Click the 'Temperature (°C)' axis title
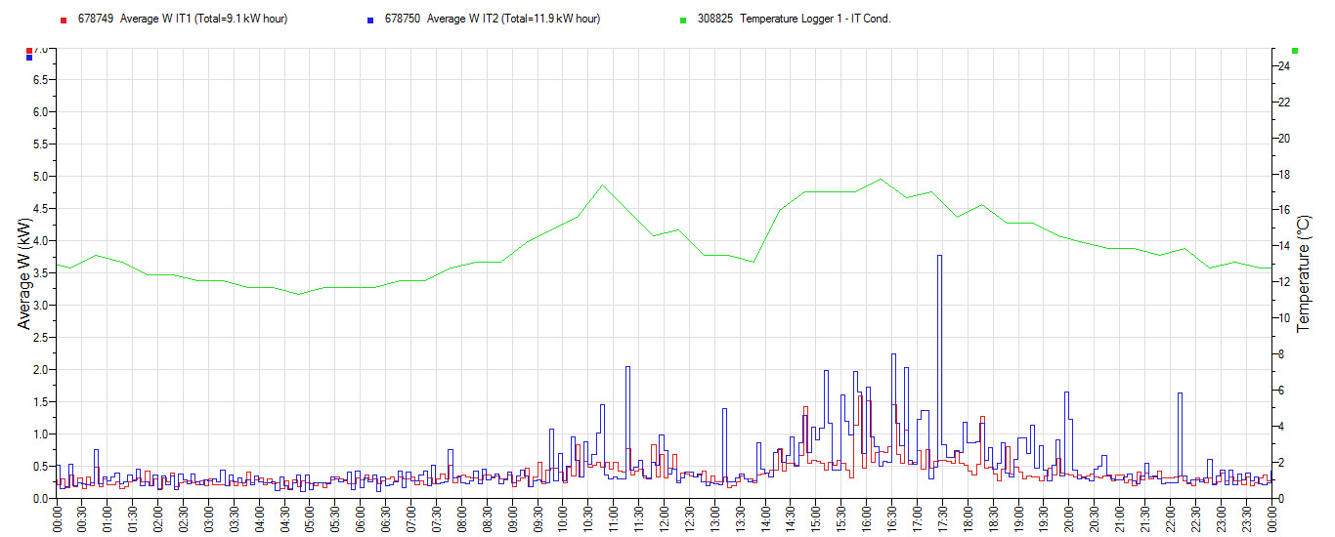 [1304, 275]
